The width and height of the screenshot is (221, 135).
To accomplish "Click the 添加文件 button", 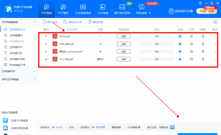I will pos(50,22).
